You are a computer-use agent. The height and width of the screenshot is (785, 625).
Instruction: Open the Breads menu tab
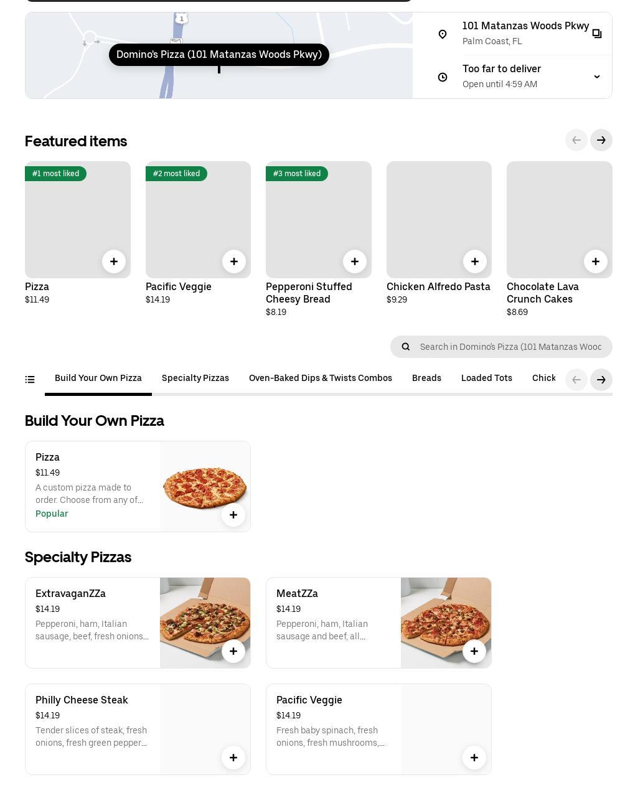click(426, 378)
